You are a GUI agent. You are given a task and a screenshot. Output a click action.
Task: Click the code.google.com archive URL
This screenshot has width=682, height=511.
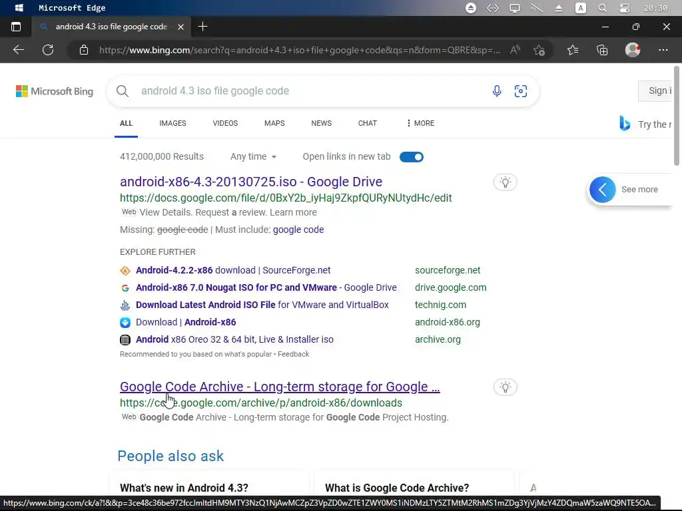(261, 403)
